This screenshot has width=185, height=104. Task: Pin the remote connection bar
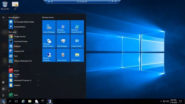(x=49, y=2)
